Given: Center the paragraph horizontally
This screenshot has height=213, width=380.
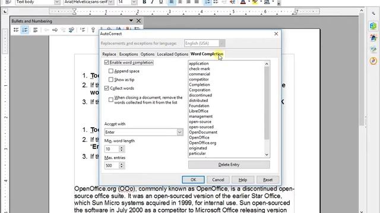Looking at the screenshot, I should tap(180, 2).
